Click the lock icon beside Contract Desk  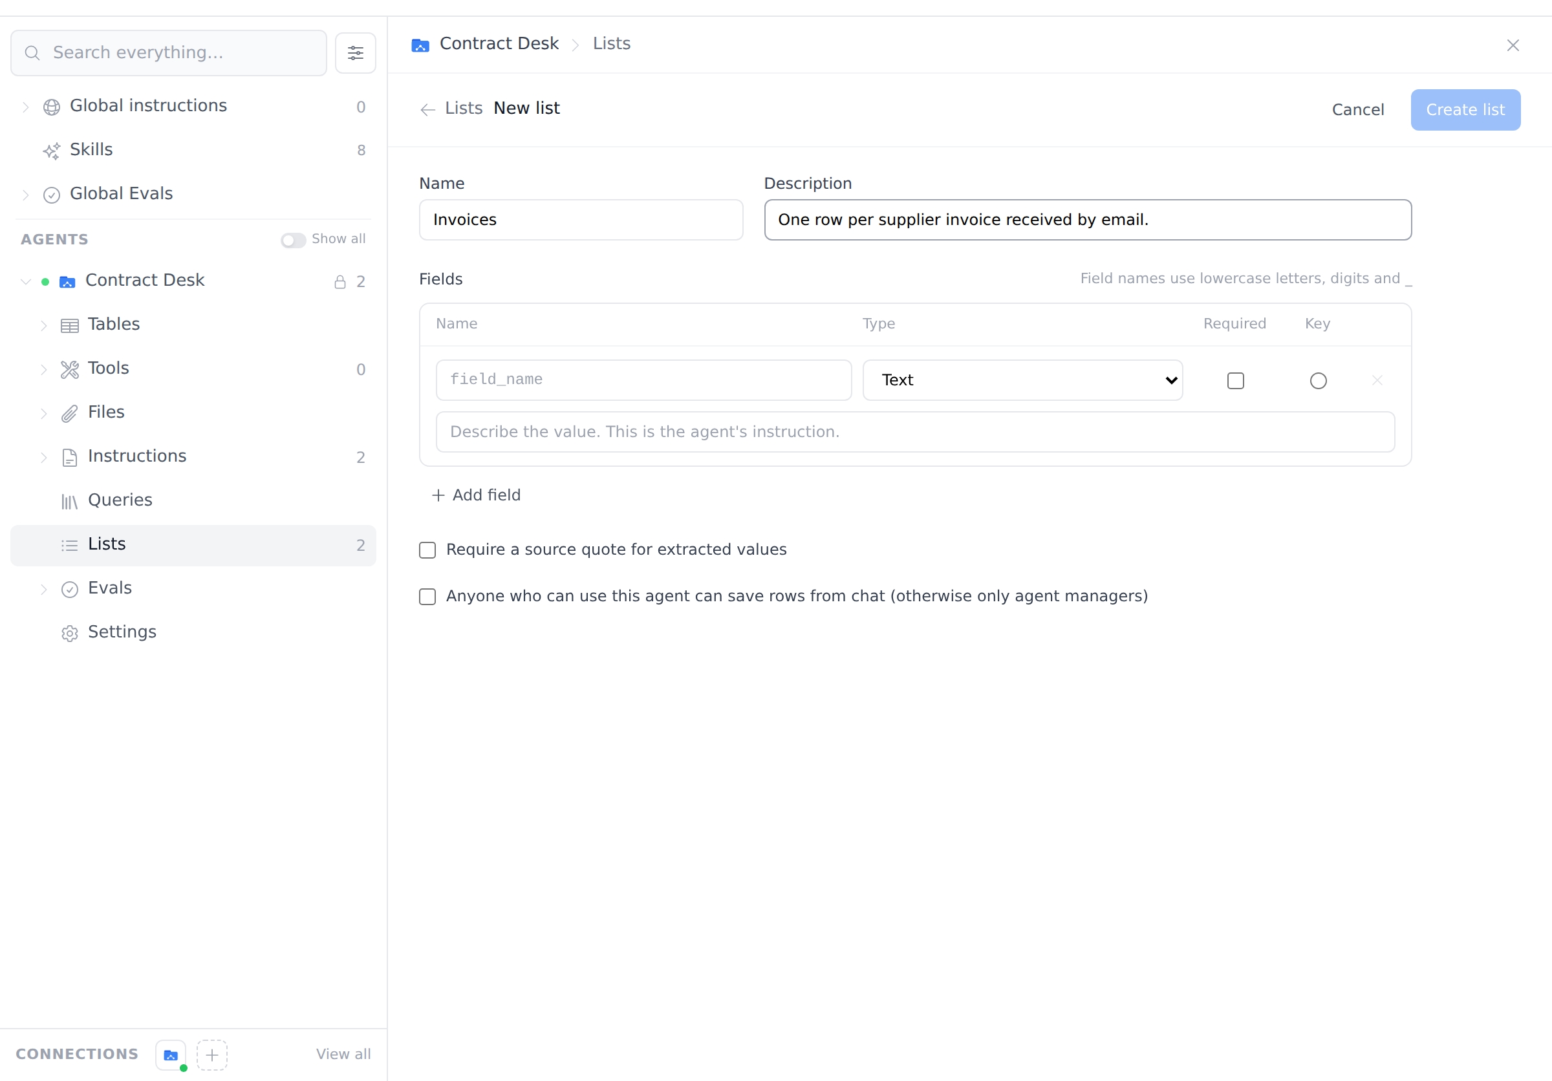coord(340,282)
